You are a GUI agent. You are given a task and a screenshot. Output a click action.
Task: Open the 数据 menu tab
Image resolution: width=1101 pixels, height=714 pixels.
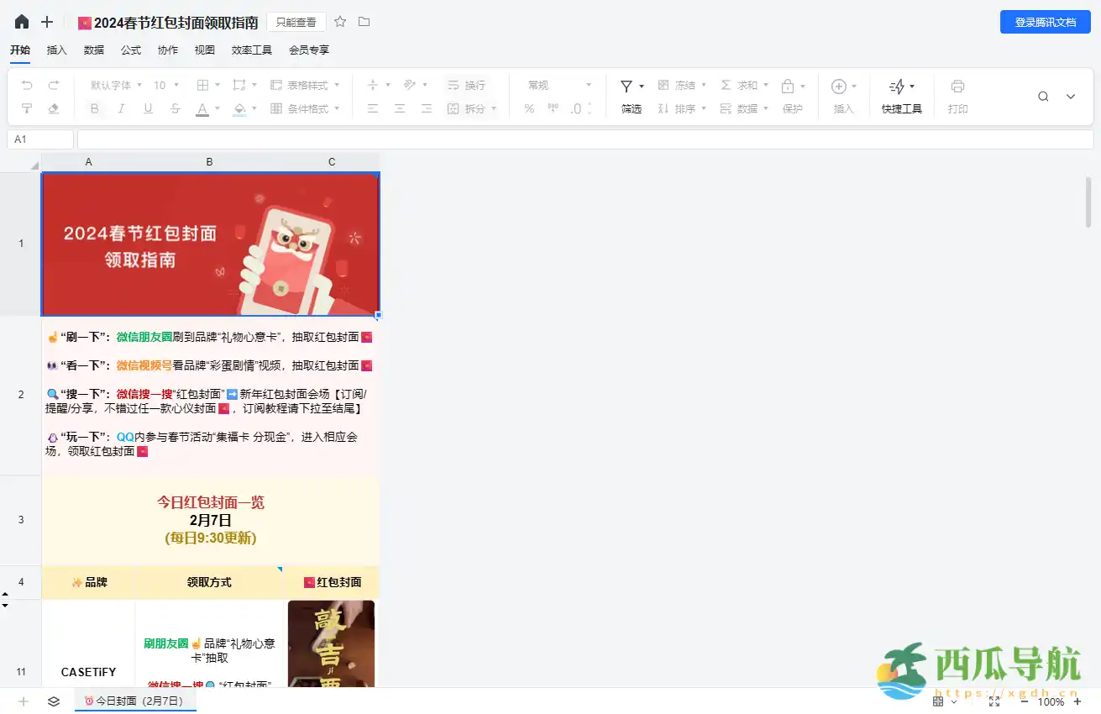pyautogui.click(x=94, y=50)
